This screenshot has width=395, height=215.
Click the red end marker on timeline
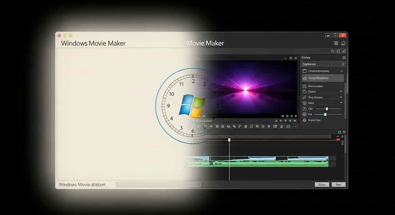tap(338, 139)
